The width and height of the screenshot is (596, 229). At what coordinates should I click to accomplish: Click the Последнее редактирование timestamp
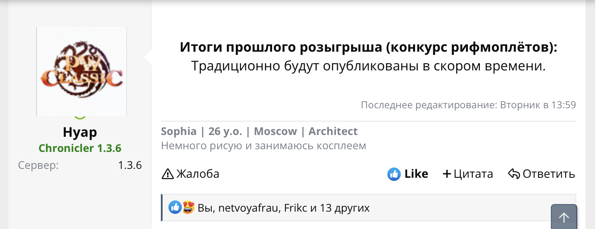pos(468,105)
